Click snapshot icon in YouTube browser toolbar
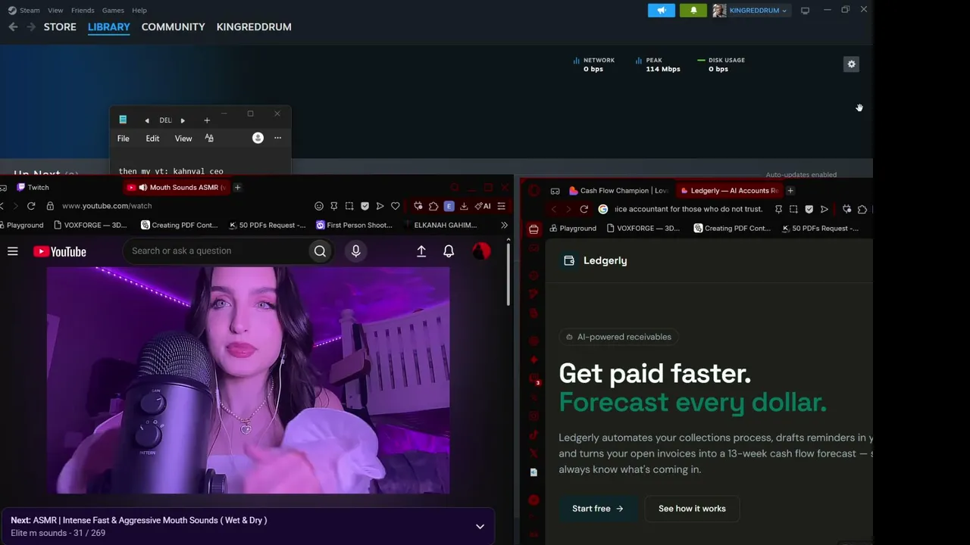 [349, 206]
